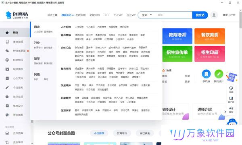Open the 课程表 link in the 教育培训 row
This screenshot has width=242, height=145.
point(130,73)
